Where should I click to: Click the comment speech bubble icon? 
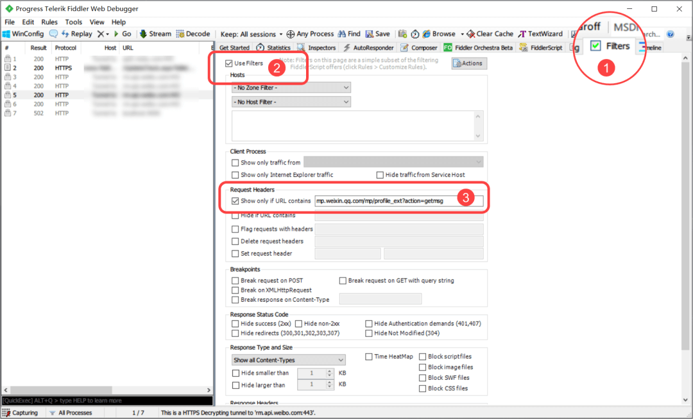coord(53,34)
